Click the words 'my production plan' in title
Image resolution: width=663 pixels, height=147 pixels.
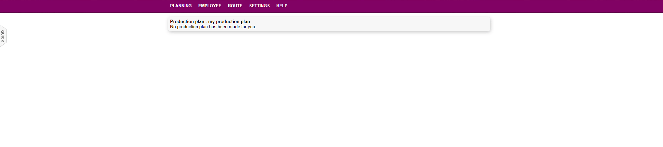click(229, 21)
